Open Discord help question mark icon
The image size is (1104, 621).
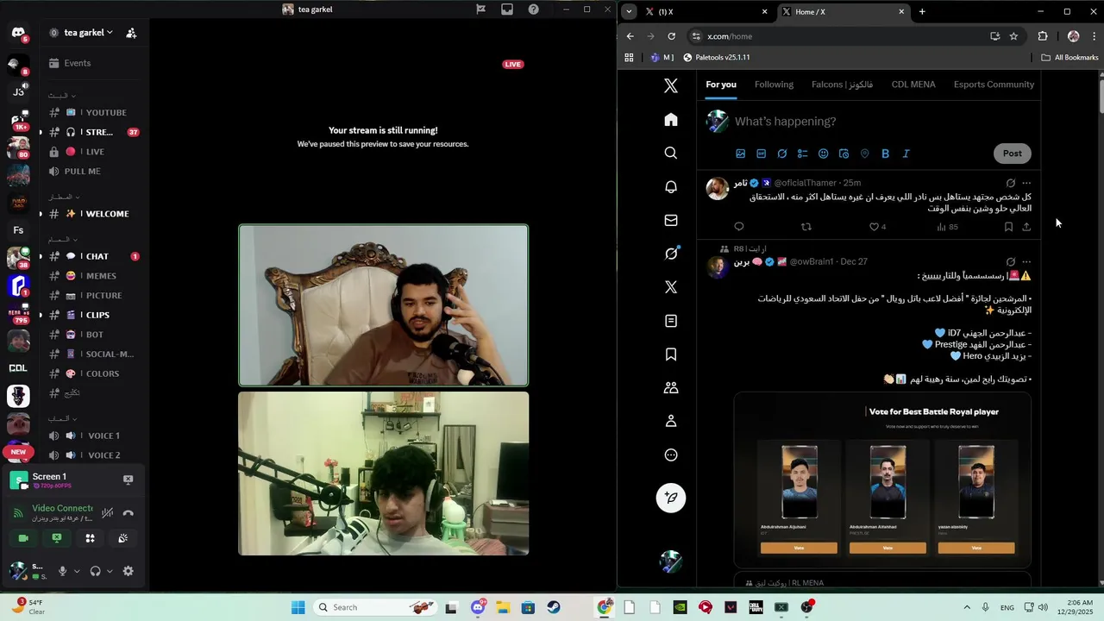click(534, 9)
